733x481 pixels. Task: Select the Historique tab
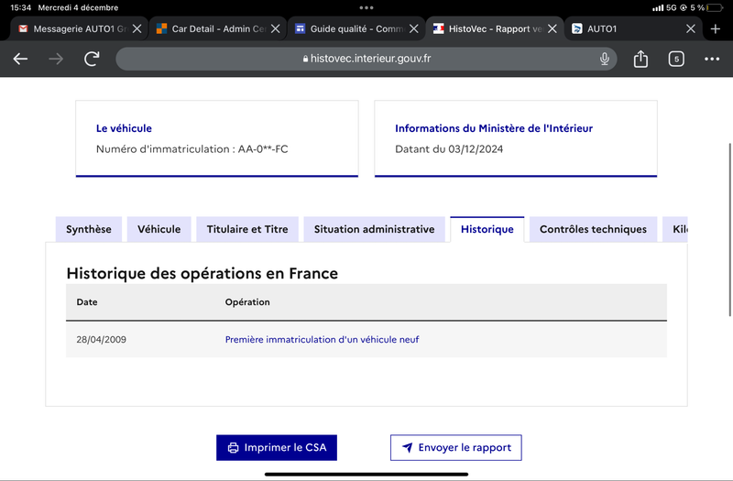(487, 230)
